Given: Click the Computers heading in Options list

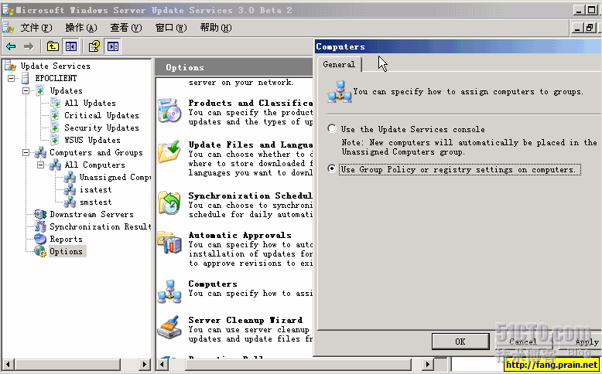Looking at the screenshot, I should [213, 284].
